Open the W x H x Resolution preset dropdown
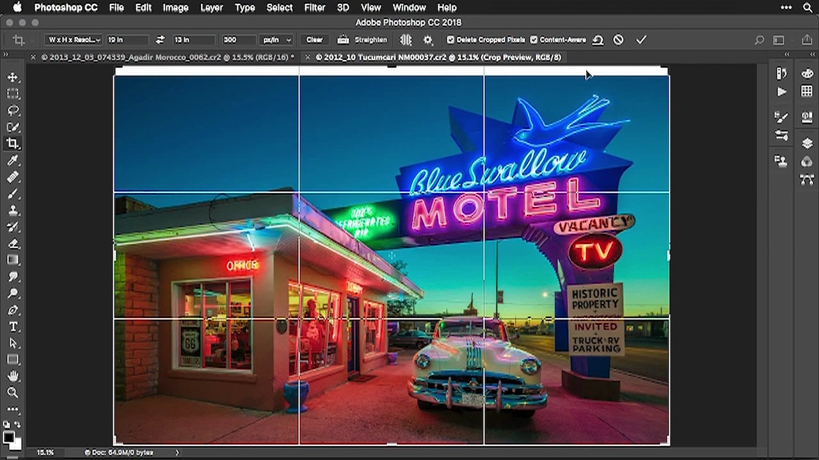This screenshot has width=819, height=460. [74, 40]
